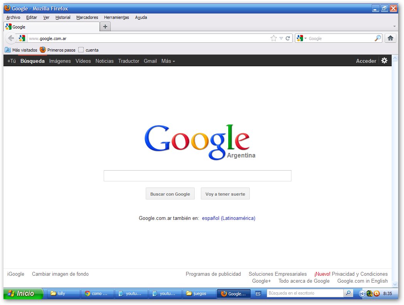
Task: Focus the main Google search box
Action: click(197, 176)
